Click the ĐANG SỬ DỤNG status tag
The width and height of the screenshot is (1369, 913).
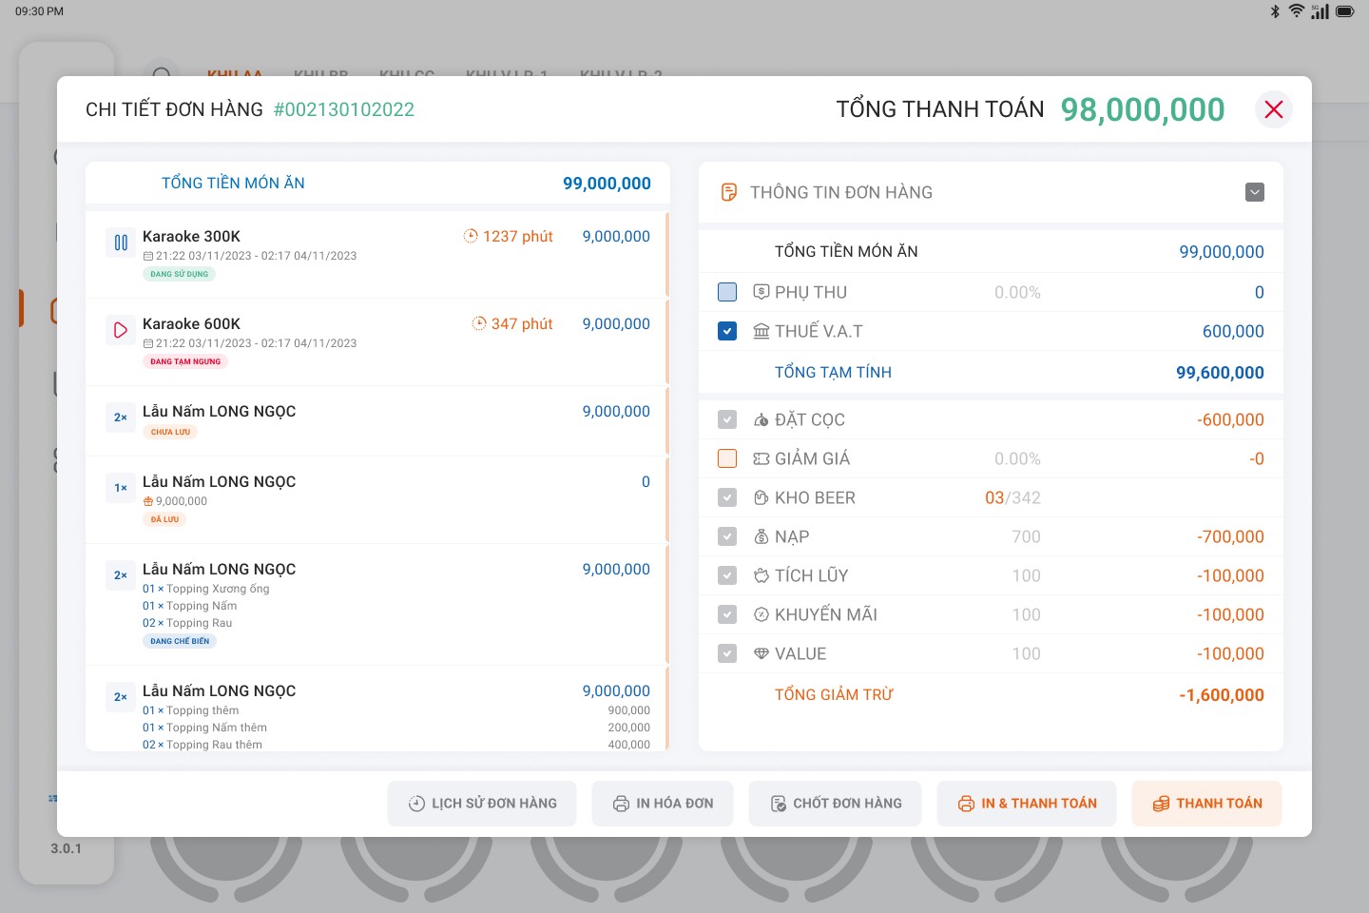coord(179,274)
